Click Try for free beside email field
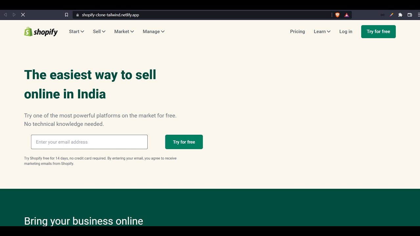 pyautogui.click(x=184, y=142)
